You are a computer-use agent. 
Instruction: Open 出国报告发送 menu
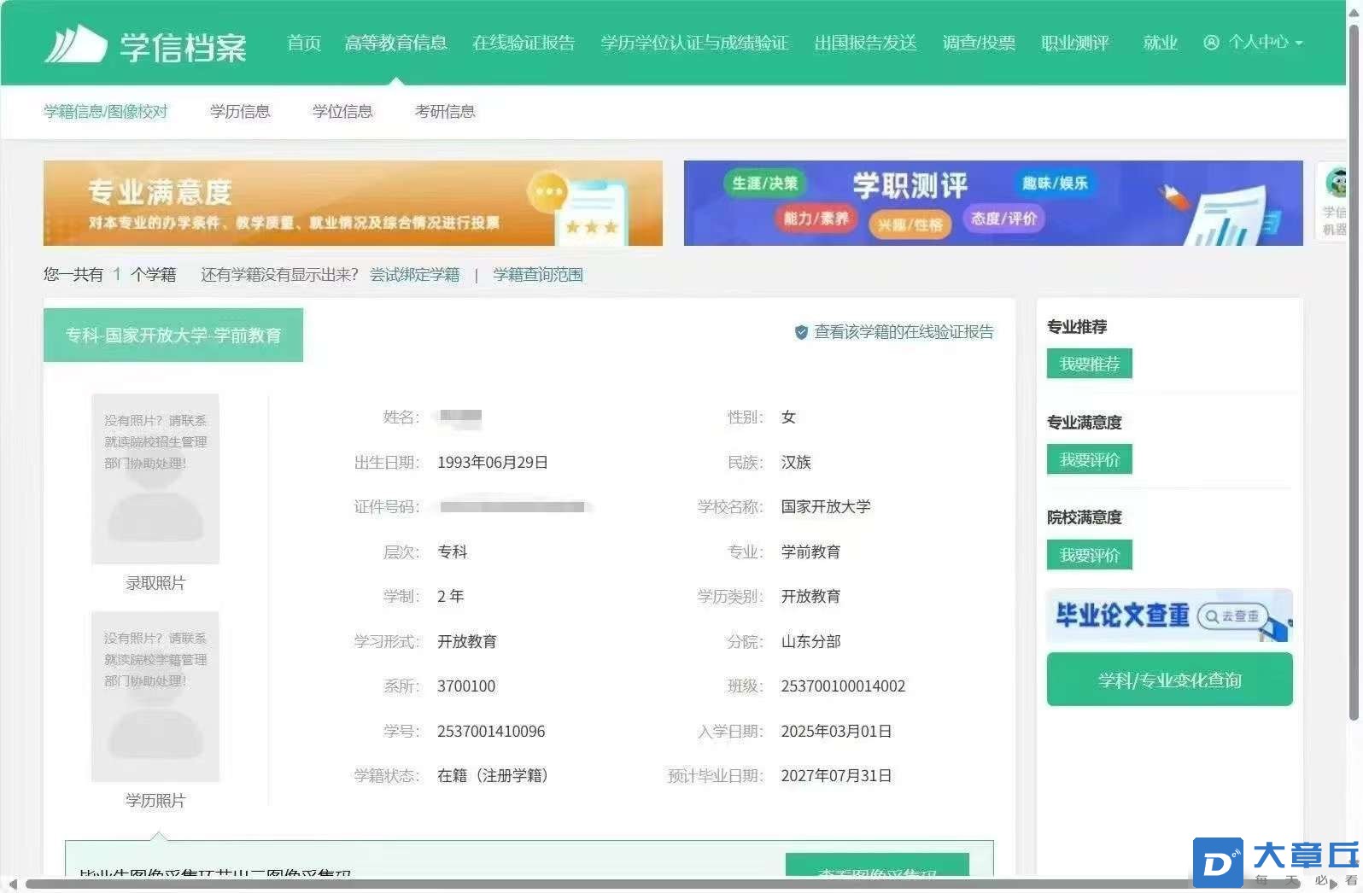coord(865,43)
